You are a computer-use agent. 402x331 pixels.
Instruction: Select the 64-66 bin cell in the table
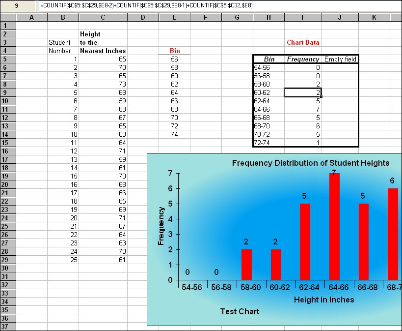[x=268, y=109]
